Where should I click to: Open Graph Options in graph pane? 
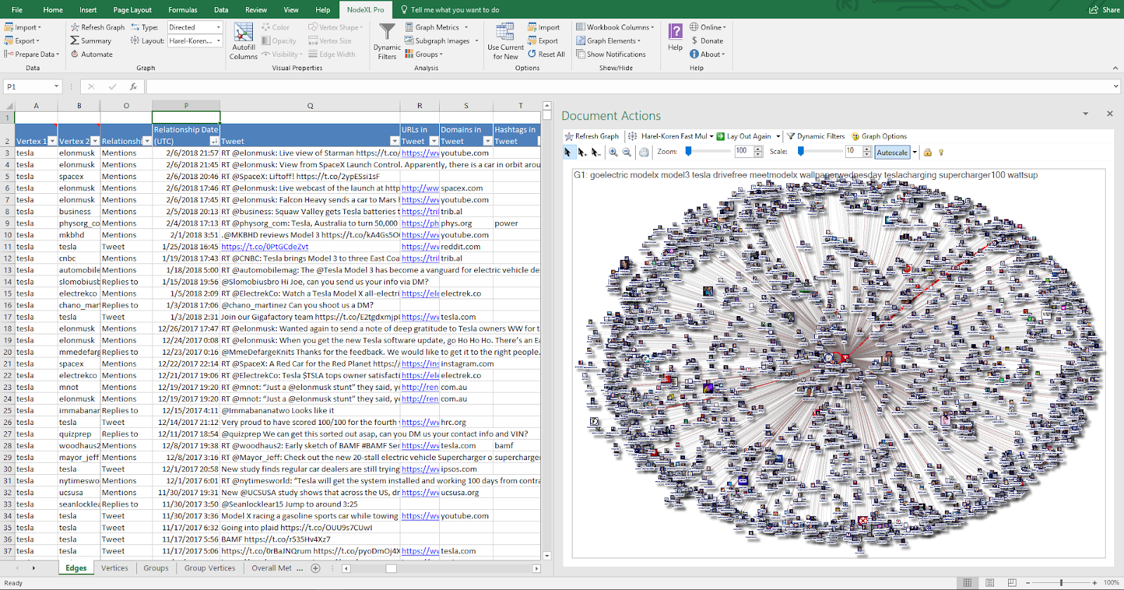point(879,136)
